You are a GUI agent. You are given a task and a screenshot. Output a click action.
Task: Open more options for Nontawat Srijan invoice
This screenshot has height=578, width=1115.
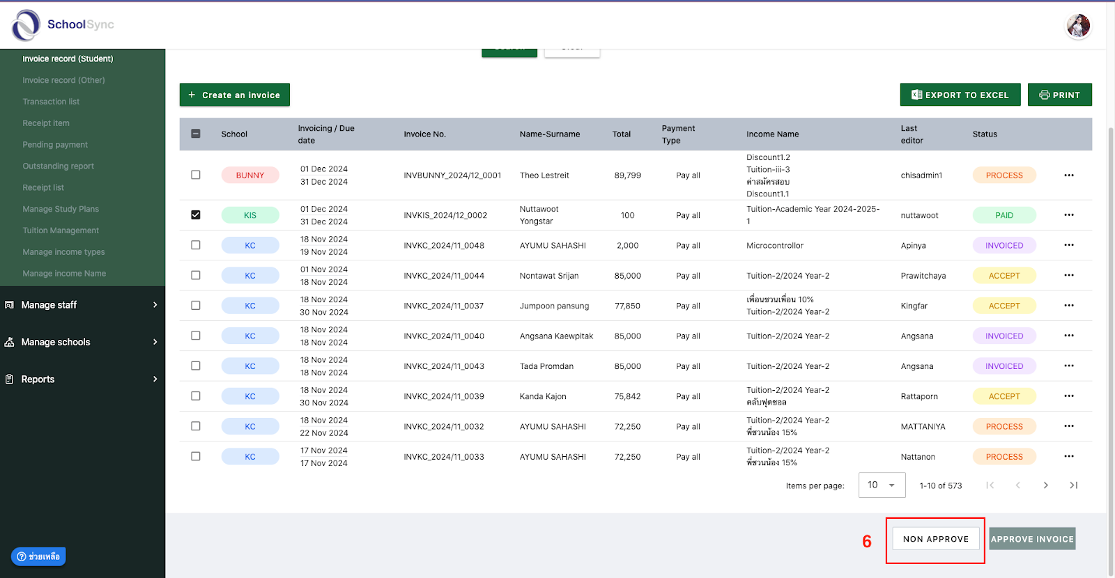1069,276
